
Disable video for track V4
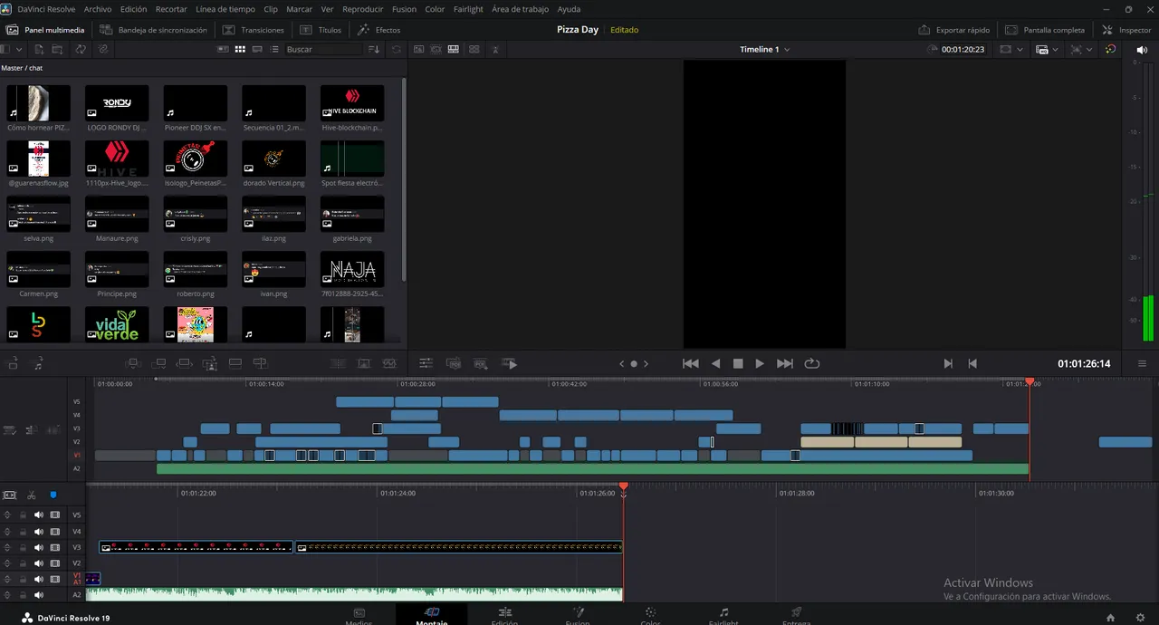point(54,531)
